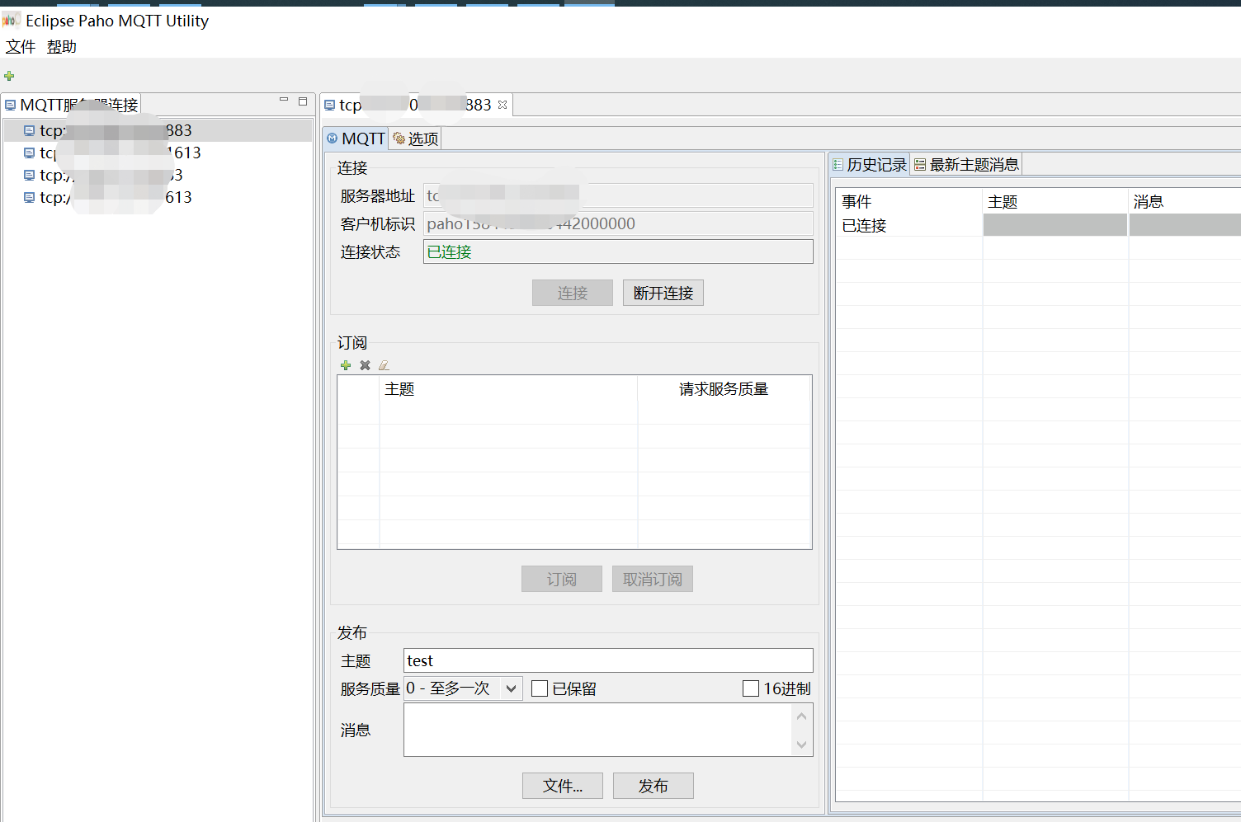Switch to the 选项 tab

click(x=416, y=139)
